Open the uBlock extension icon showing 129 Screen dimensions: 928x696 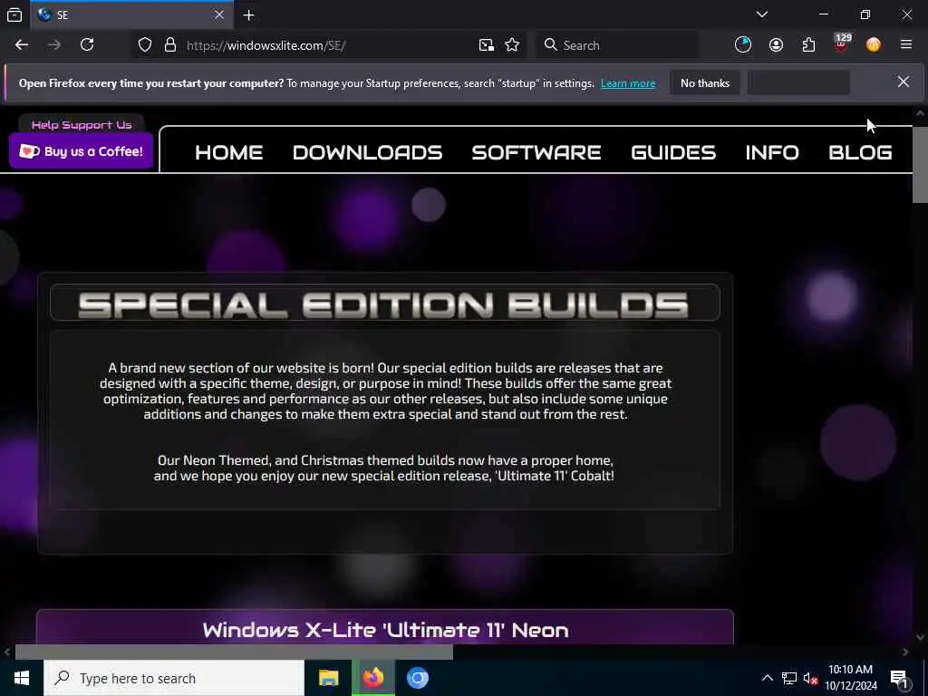tap(842, 43)
